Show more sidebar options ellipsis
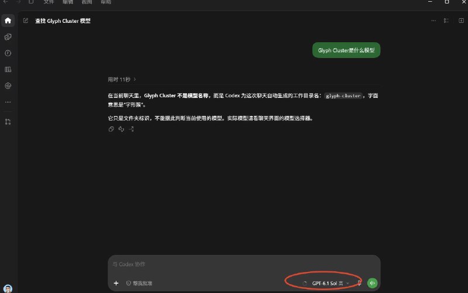 8,102
